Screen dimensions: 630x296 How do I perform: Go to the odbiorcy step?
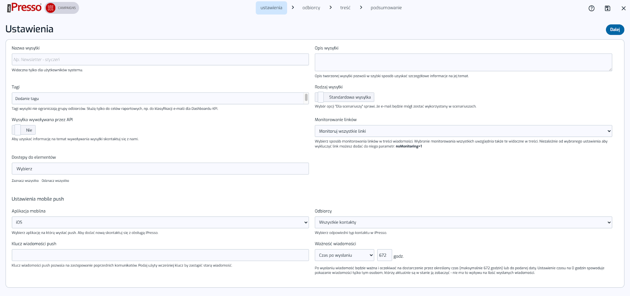(x=311, y=8)
